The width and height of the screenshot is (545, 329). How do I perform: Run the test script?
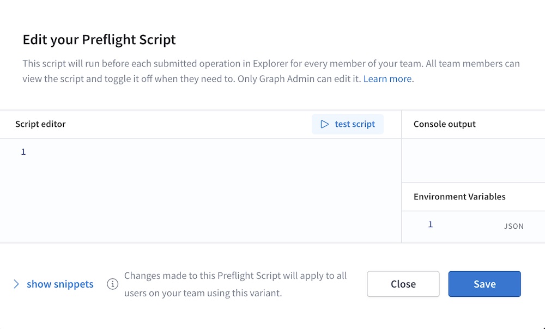click(347, 124)
